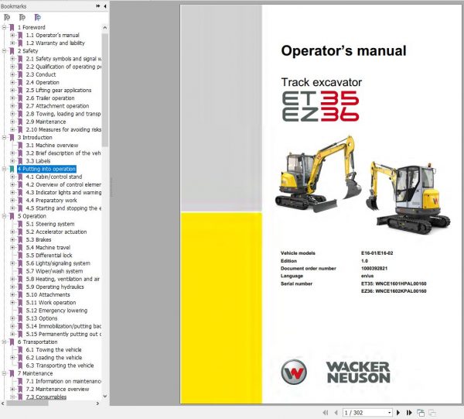This screenshot has width=464, height=419.
Task: Go to next page arrow
Action: pos(398,413)
